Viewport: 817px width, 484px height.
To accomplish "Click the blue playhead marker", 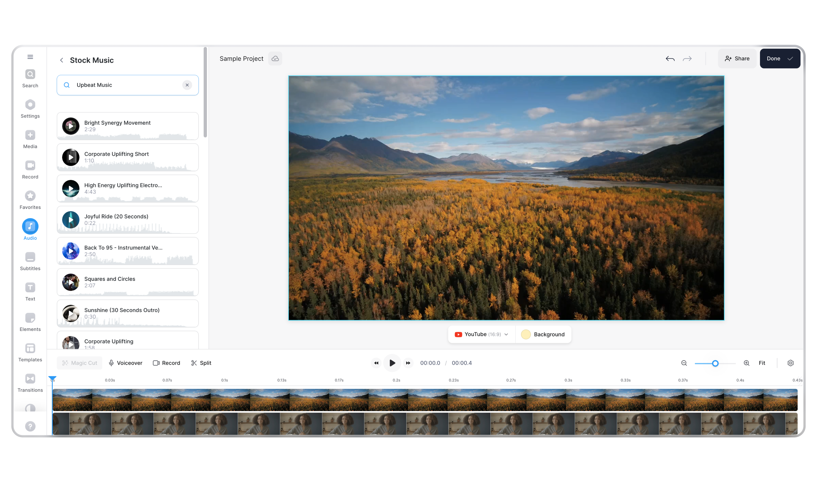I will pyautogui.click(x=52, y=379).
